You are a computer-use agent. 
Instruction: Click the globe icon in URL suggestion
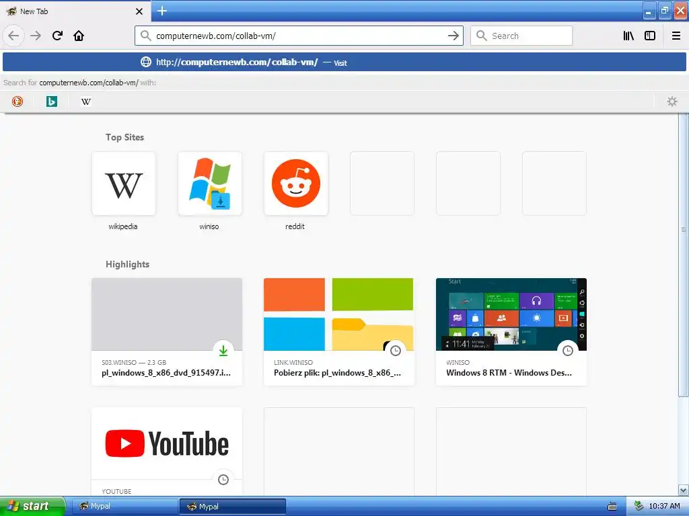coord(146,62)
